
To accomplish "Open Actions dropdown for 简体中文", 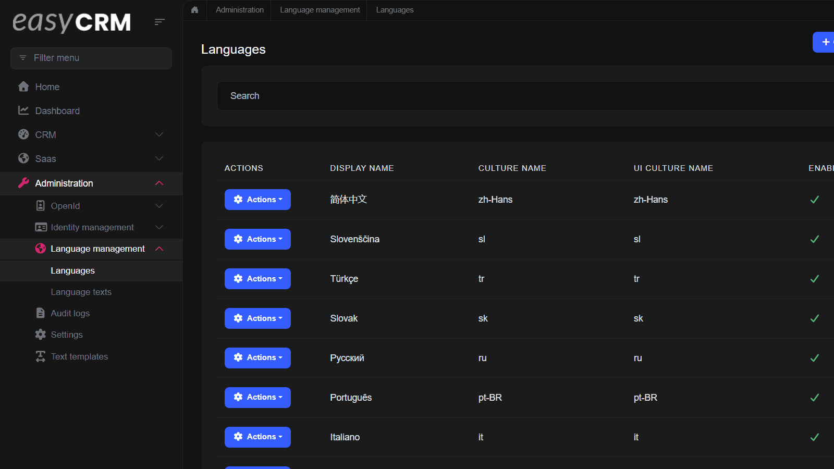I will click(x=257, y=200).
